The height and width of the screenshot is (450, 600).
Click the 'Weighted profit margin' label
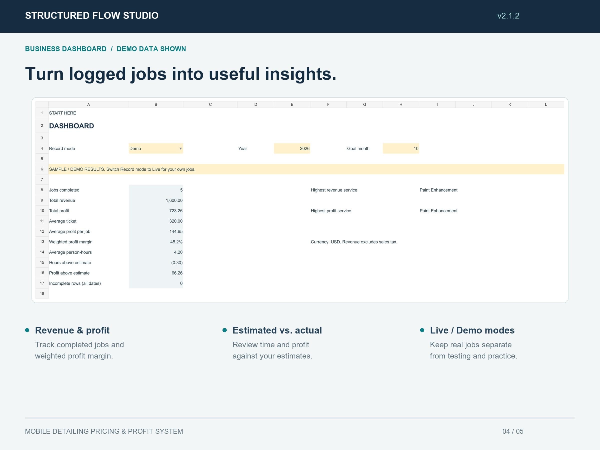[70, 242]
